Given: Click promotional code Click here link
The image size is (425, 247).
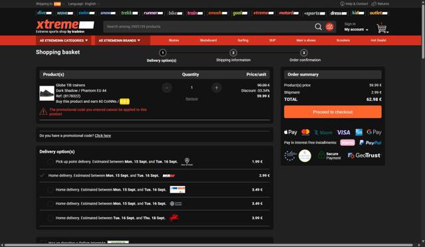Looking at the screenshot, I should tap(102, 135).
